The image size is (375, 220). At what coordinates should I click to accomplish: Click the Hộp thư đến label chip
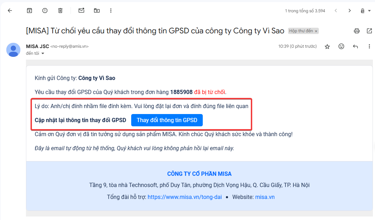(x=301, y=31)
